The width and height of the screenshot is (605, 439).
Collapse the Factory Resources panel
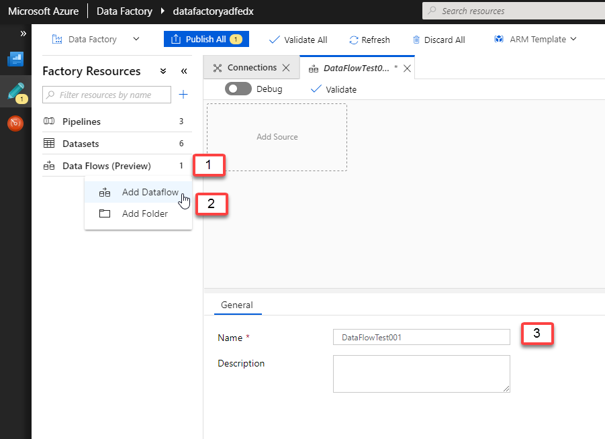[x=184, y=71]
